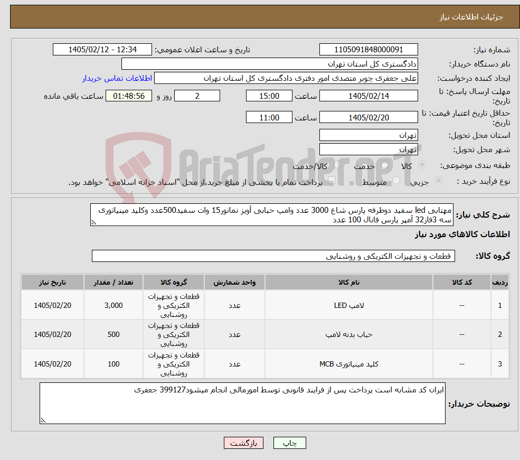Click the validity time 11:00 field
The image size is (520, 460).
[269, 117]
